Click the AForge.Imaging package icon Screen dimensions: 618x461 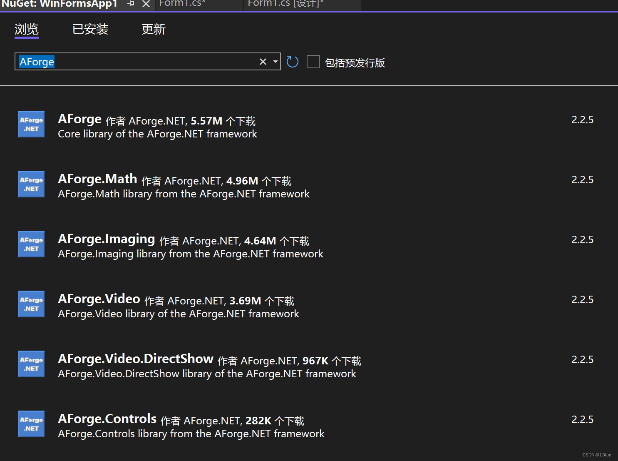coord(31,244)
